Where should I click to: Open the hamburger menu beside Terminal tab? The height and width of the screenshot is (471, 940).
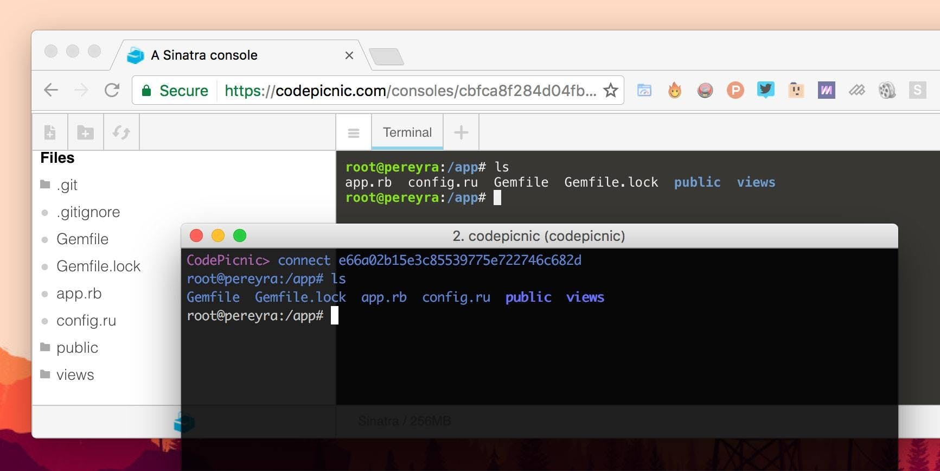click(x=354, y=132)
